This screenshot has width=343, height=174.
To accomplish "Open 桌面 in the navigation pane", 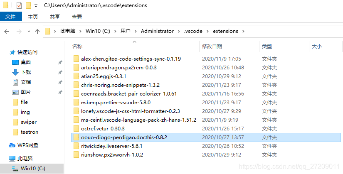I will [26, 62].
